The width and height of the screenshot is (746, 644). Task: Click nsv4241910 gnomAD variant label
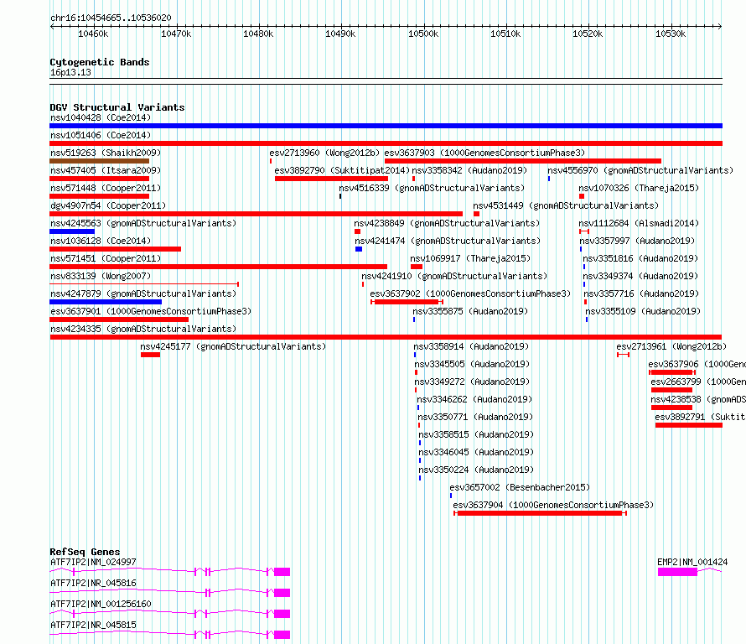click(454, 276)
